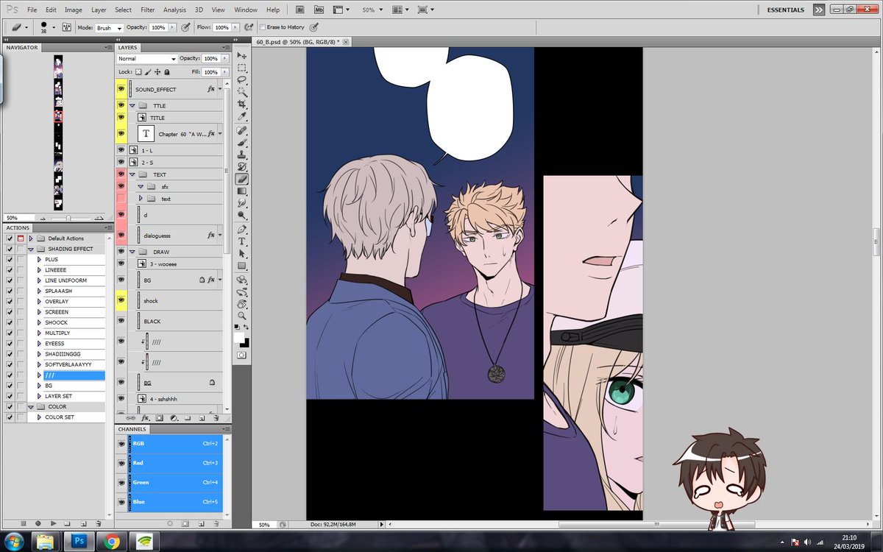Select the Lasso tool
Image resolution: width=883 pixels, height=552 pixels.
click(241, 79)
